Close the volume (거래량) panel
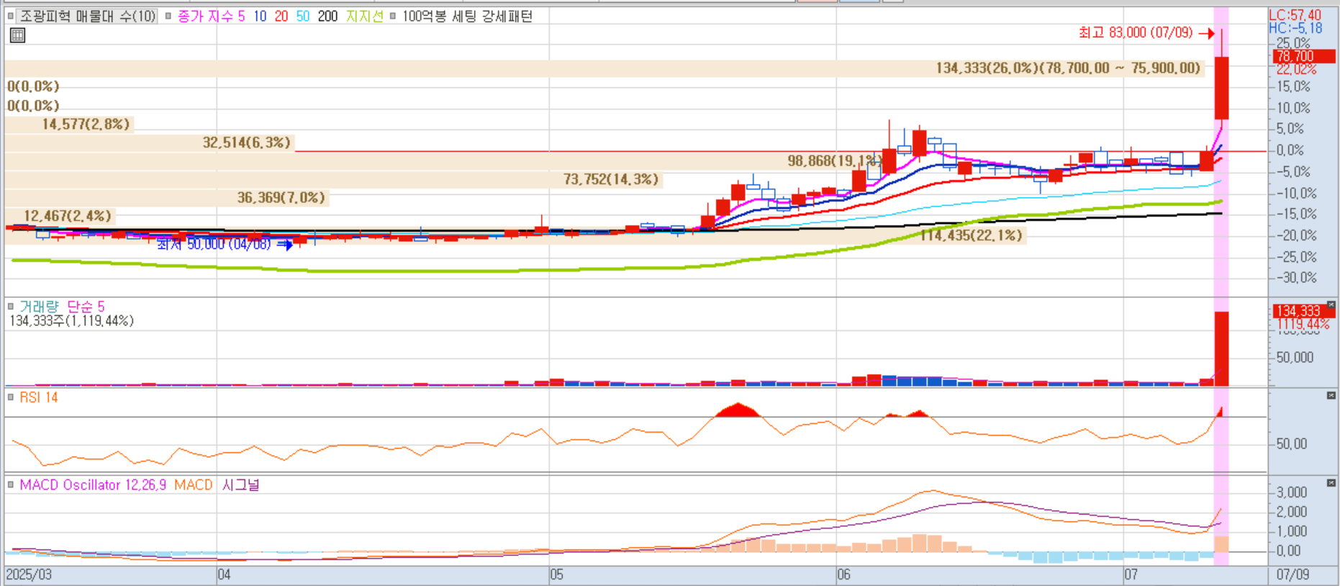The height and width of the screenshot is (586, 1340). [1331, 305]
